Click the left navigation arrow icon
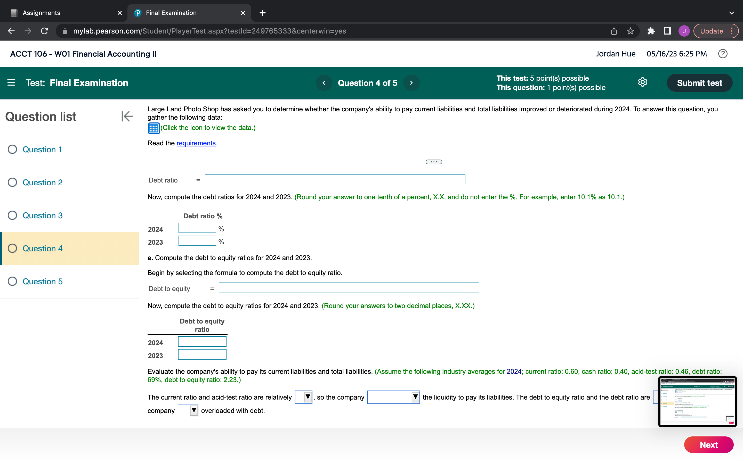This screenshot has width=743, height=464. tap(324, 83)
